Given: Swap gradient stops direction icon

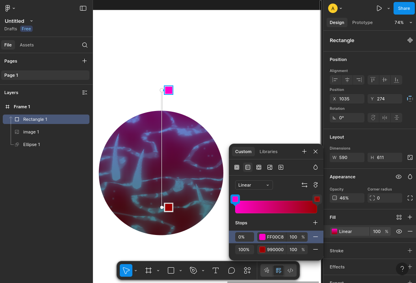Looking at the screenshot, I should pyautogui.click(x=305, y=185).
